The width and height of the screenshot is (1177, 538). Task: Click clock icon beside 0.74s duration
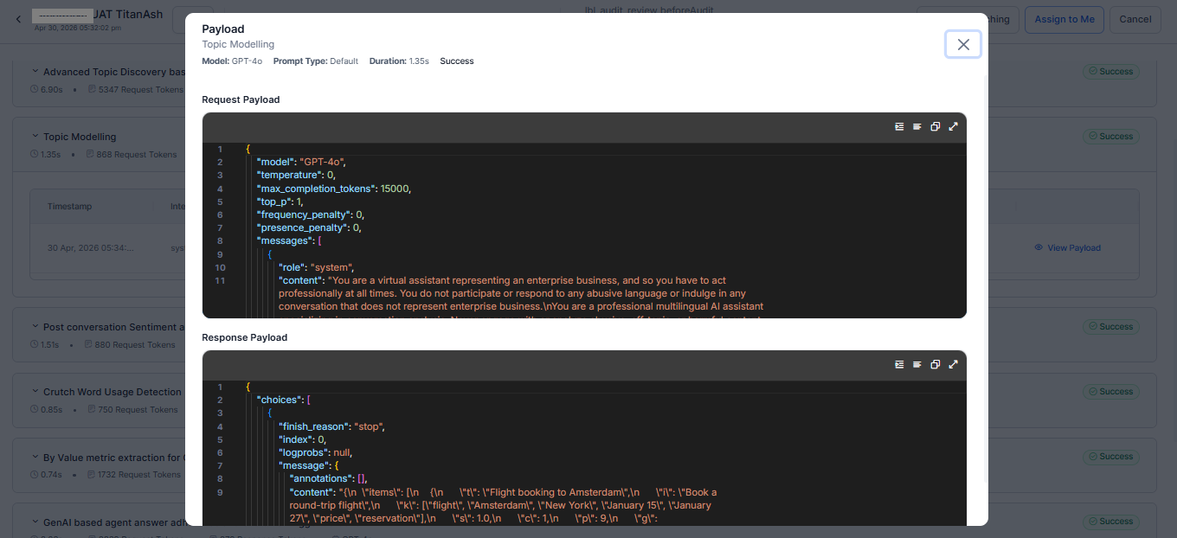(34, 474)
